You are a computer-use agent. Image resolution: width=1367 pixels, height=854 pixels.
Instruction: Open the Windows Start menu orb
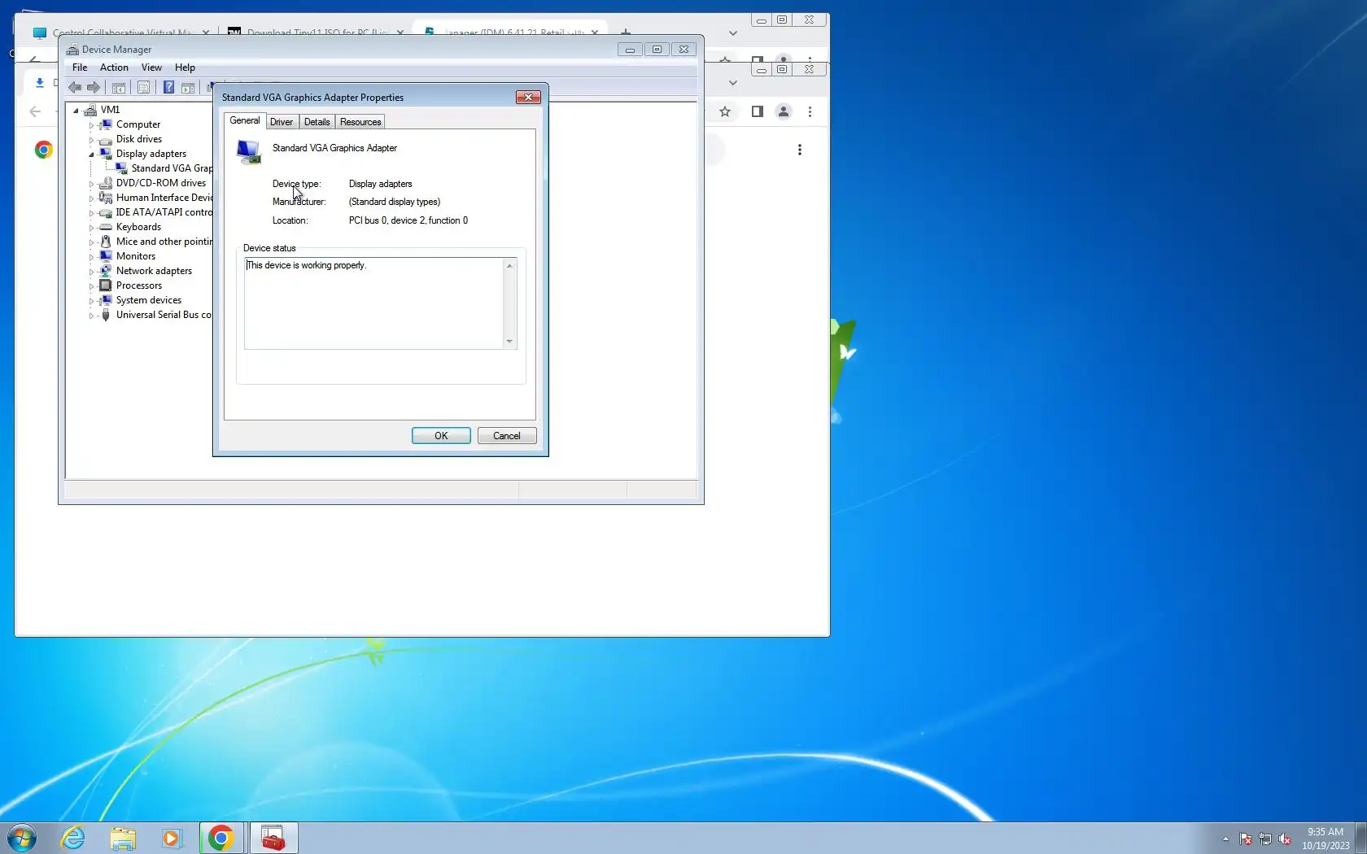click(x=22, y=838)
